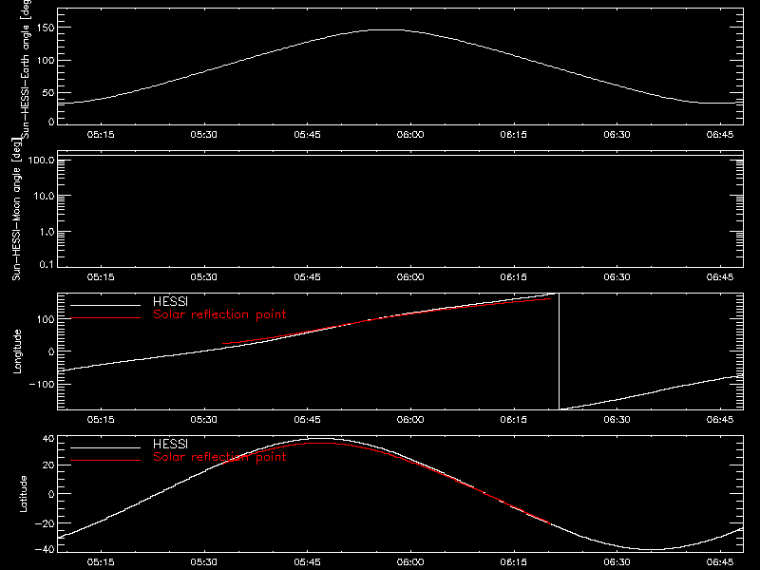This screenshot has height=570, width=760.
Task: Click 06:15 label under Moon angle plot
Action: pos(514,277)
